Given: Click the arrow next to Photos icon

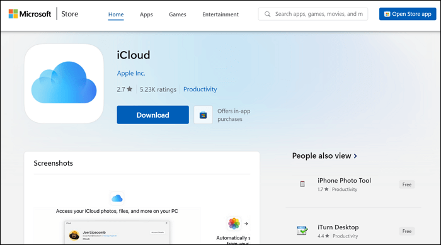Looking at the screenshot, I should (x=246, y=224).
